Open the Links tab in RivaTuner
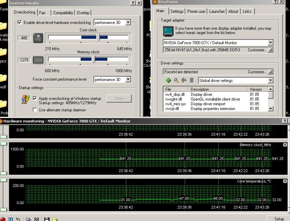This screenshot has height=221, width=290. pos(247,11)
